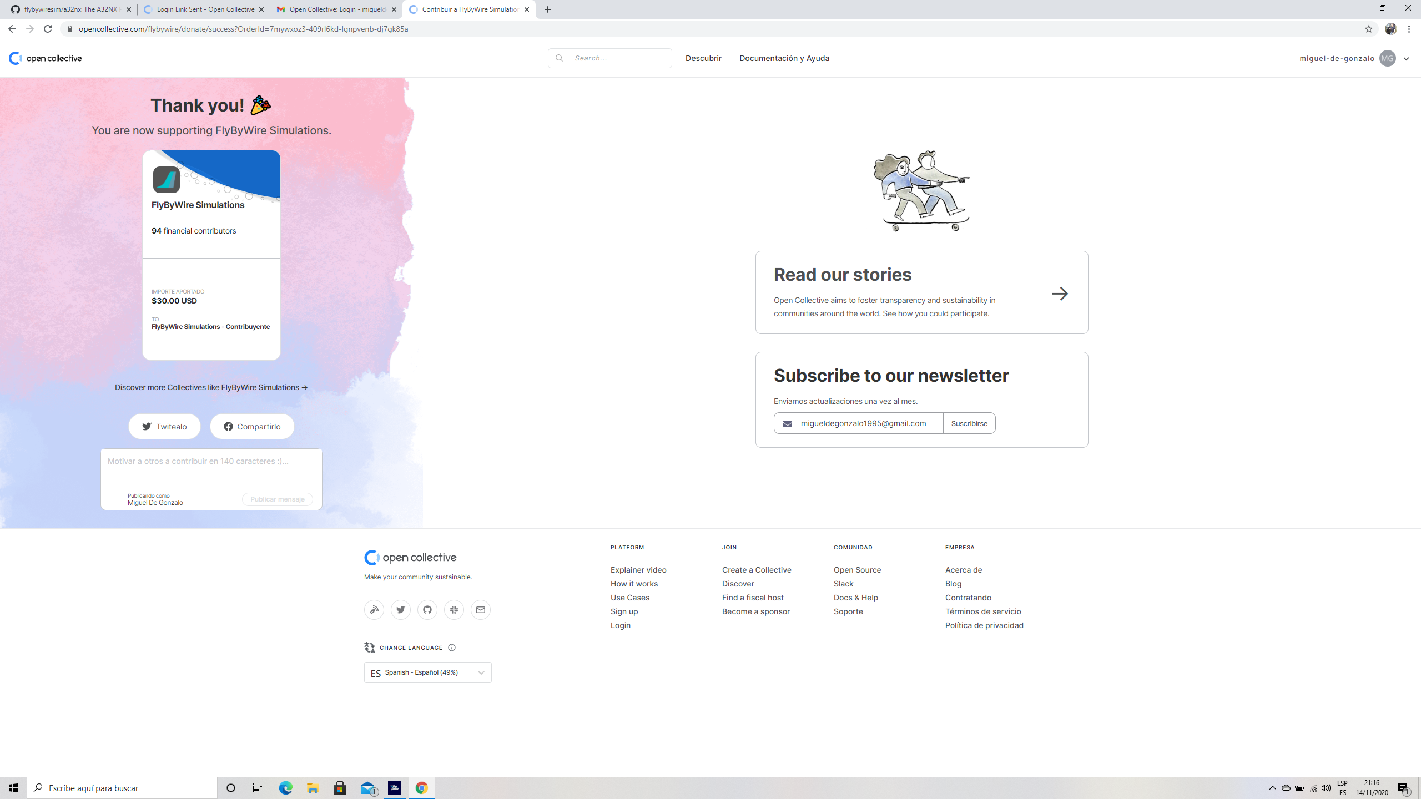Open the Descubrir menu item
This screenshot has width=1421, height=799.
click(x=703, y=58)
